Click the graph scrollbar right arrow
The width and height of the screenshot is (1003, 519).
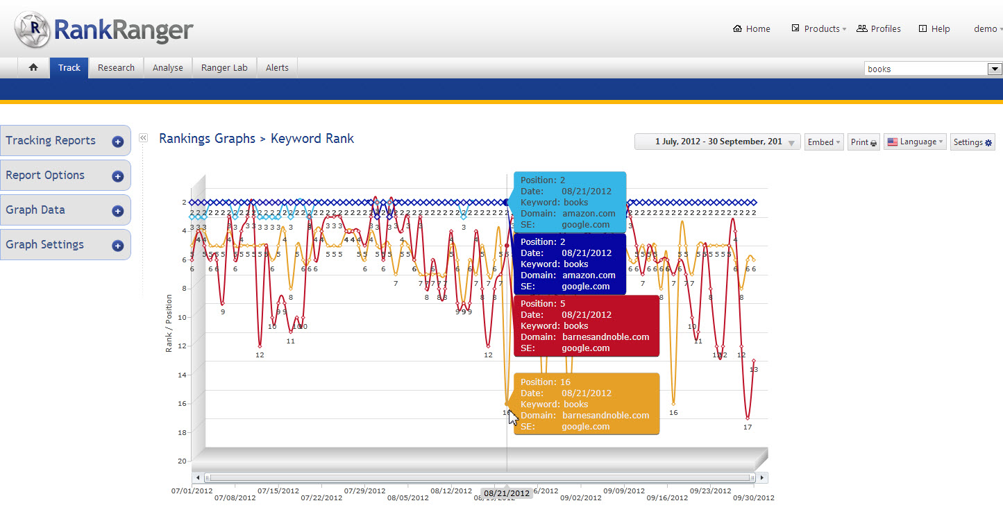pos(762,477)
